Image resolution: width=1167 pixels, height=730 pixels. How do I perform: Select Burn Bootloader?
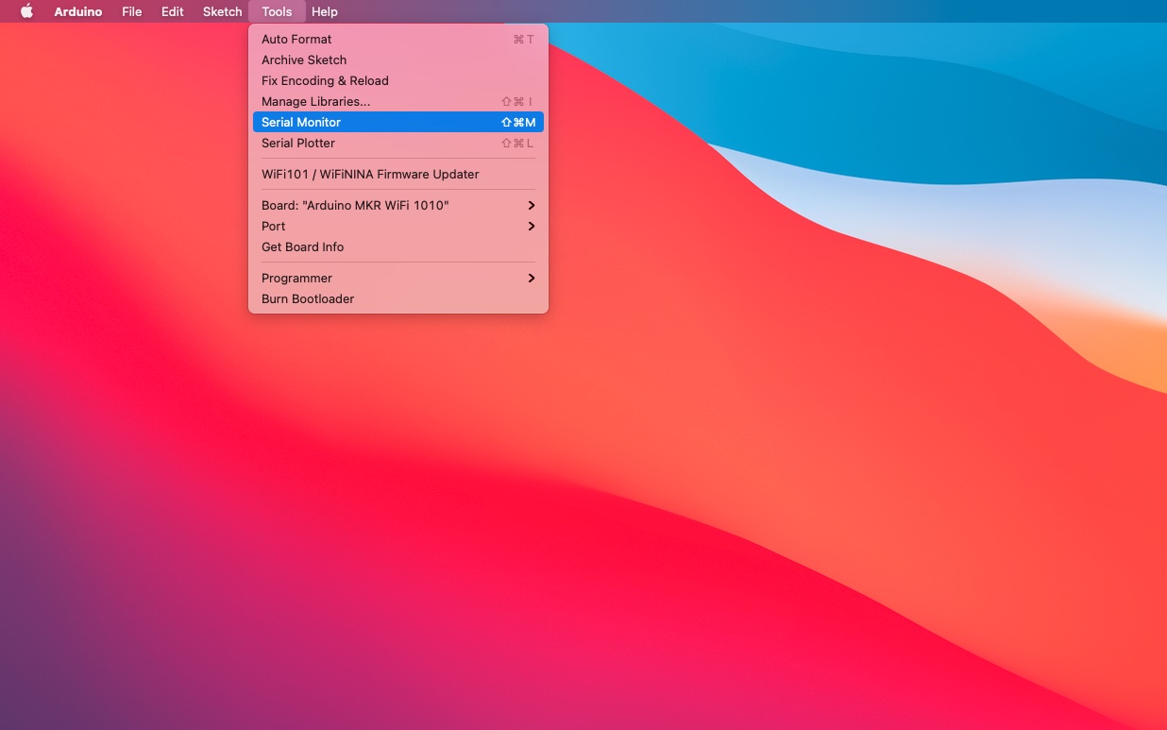tap(308, 298)
